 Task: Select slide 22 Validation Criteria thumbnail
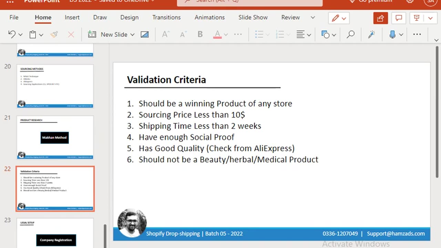point(55,189)
